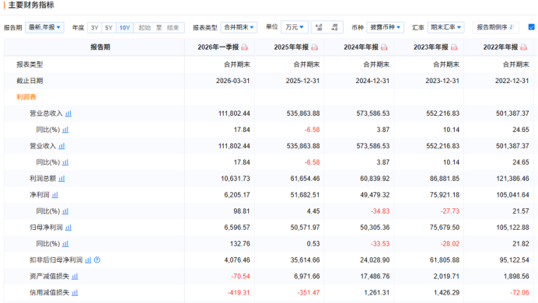538x303 pixels.
Task: Click 报告期倒序 sort button
Action: click(496, 27)
